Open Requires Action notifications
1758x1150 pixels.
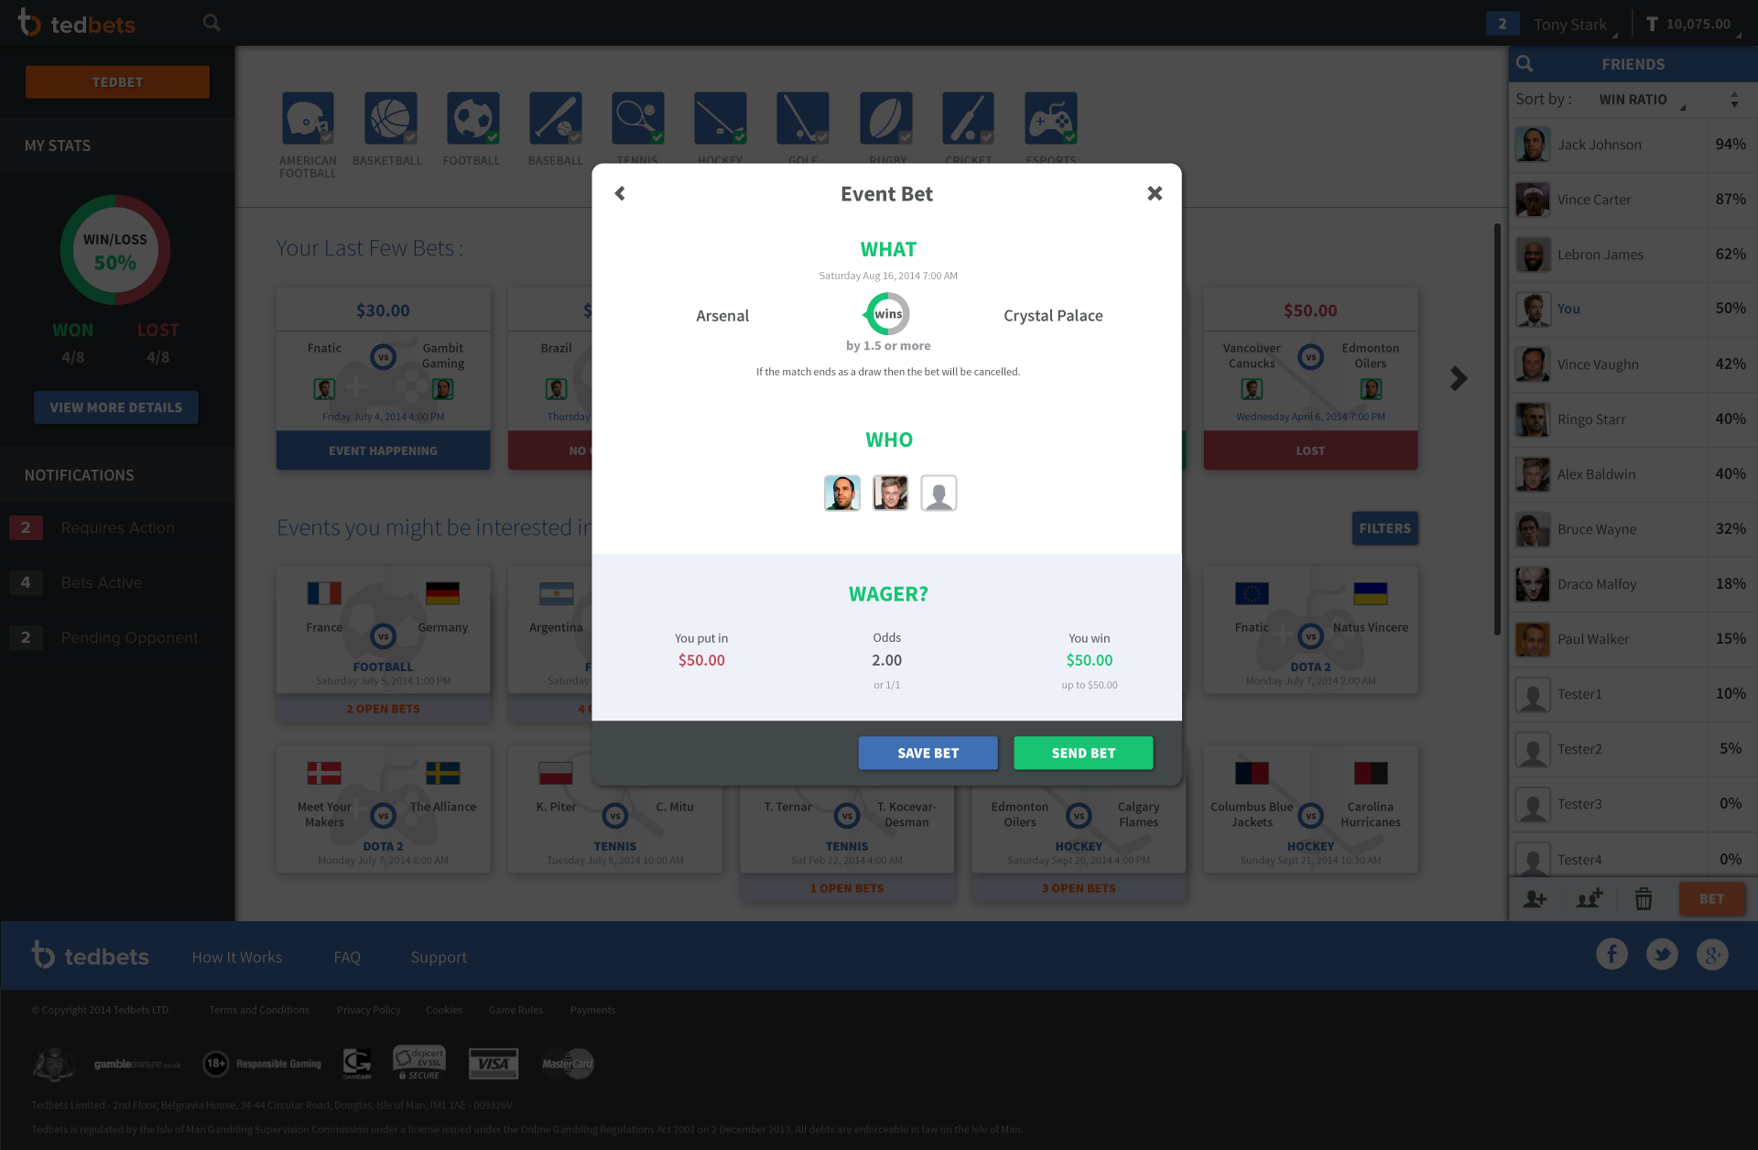tap(117, 528)
